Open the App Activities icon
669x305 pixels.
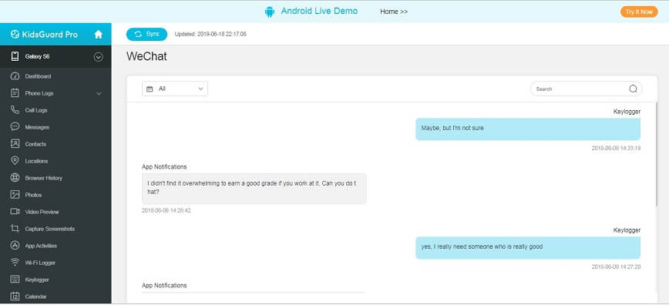tap(15, 246)
